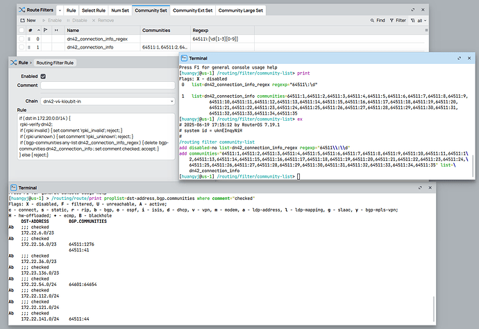Screen dimensions: 479x329
Task: Click the upper Terminal command prompt cursor
Action: click(299, 176)
